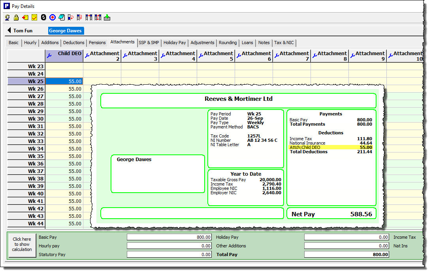Click the wrench icon on Attachment 6 column
The width and height of the screenshot is (431, 273).
coord(239,56)
